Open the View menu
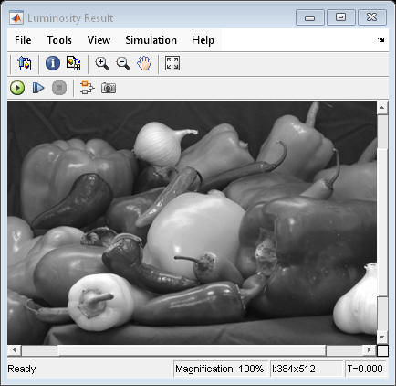This screenshot has width=396, height=386. [x=99, y=40]
